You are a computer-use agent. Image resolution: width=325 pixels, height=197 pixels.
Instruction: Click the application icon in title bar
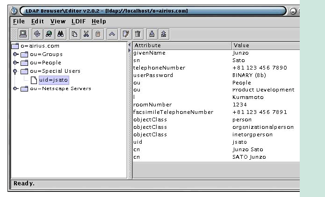[x=14, y=11]
